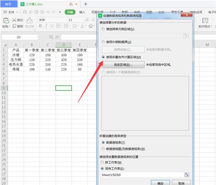Image resolution: width=216 pixels, height=185 pixels.
Task: Click cell A4 containing 电热水壶
Action: 16,64
